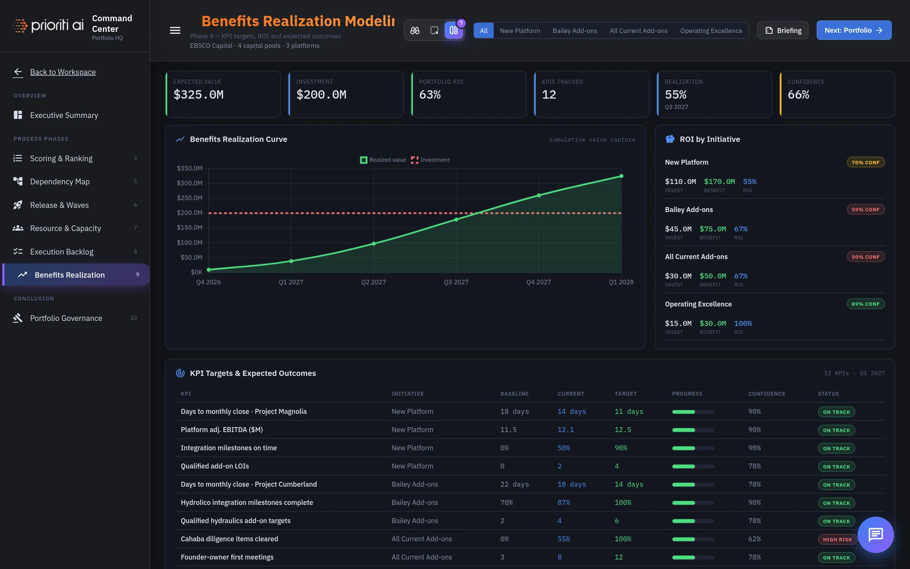The width and height of the screenshot is (910, 569).
Task: Click the Executive Summary grid icon
Action: (x=18, y=115)
